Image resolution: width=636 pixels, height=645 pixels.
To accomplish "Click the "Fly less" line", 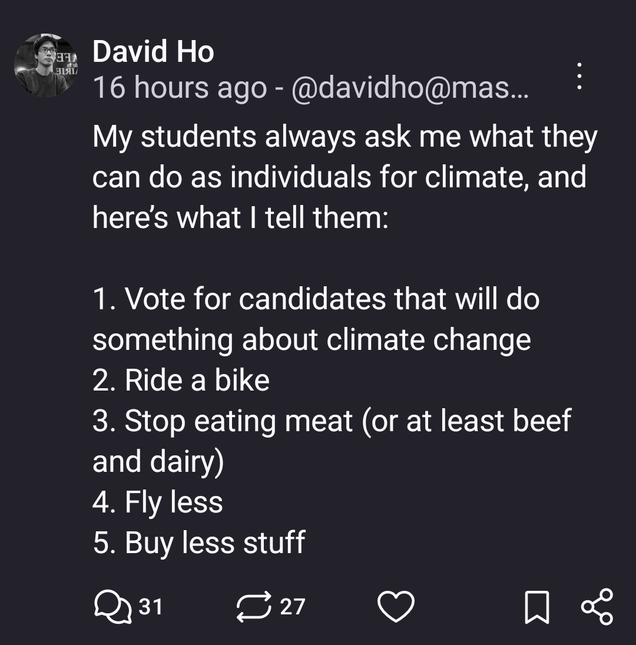I will pos(158,502).
